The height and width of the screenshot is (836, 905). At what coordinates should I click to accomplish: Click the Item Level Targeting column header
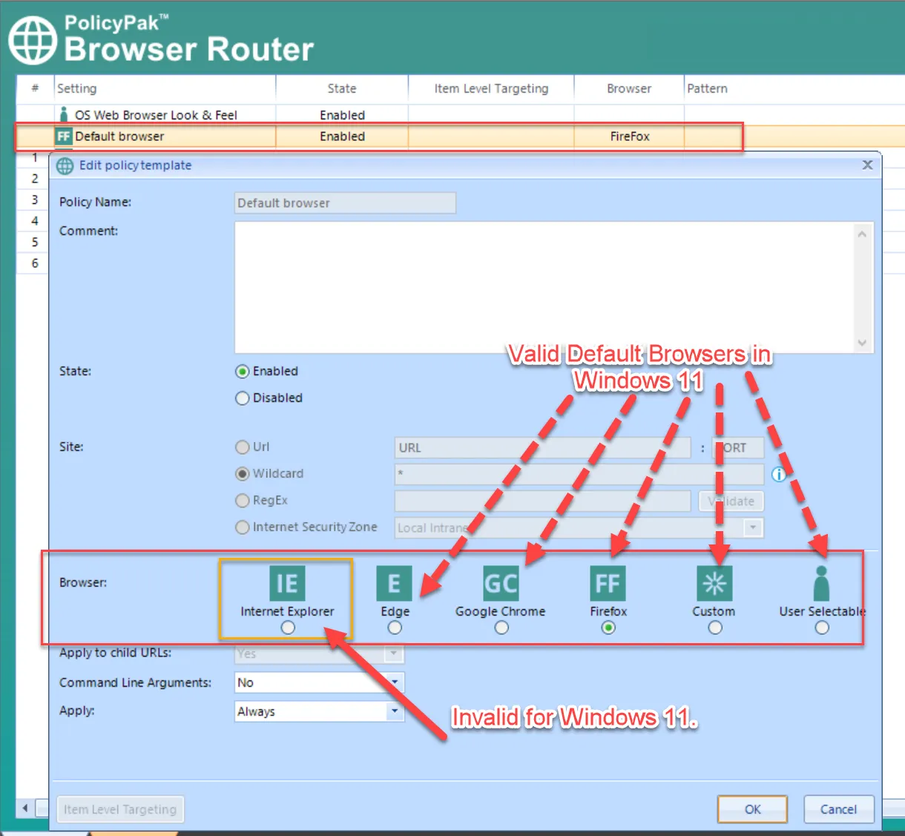pos(491,88)
